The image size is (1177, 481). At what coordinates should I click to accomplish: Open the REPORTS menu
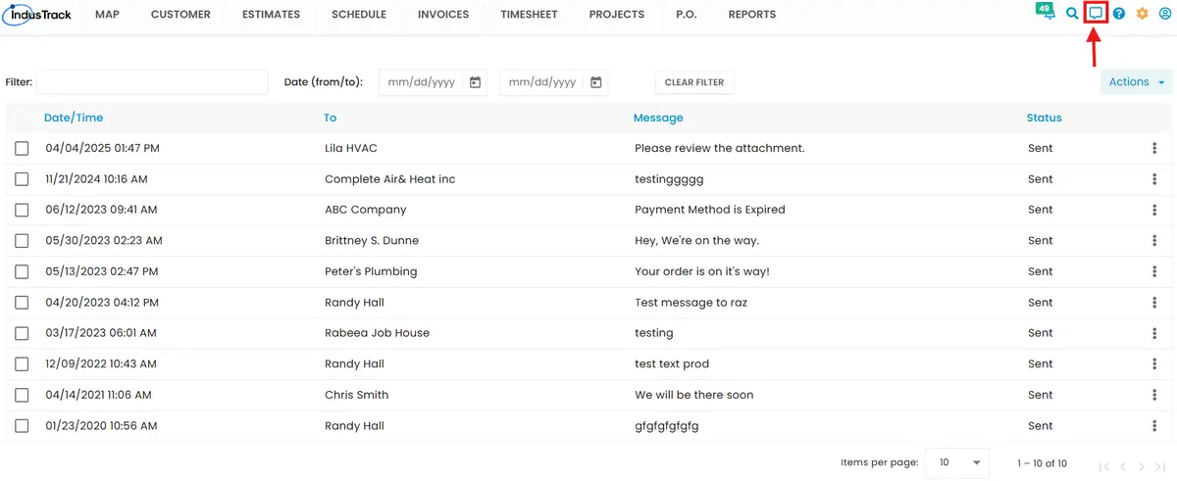click(x=752, y=15)
